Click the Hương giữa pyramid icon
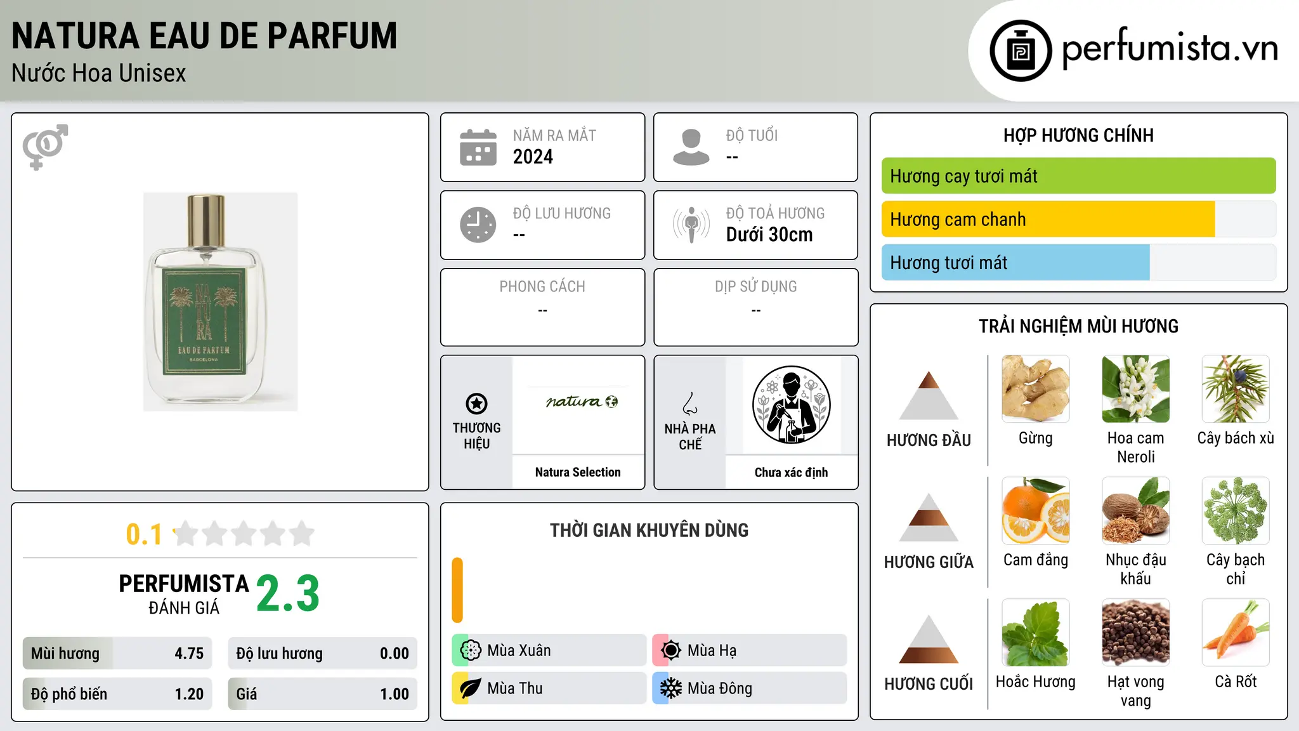This screenshot has width=1299, height=731. point(929,517)
